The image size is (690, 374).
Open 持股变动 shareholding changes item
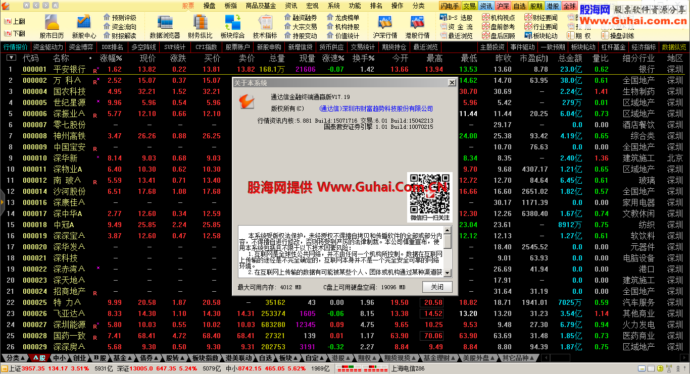(x=301, y=36)
